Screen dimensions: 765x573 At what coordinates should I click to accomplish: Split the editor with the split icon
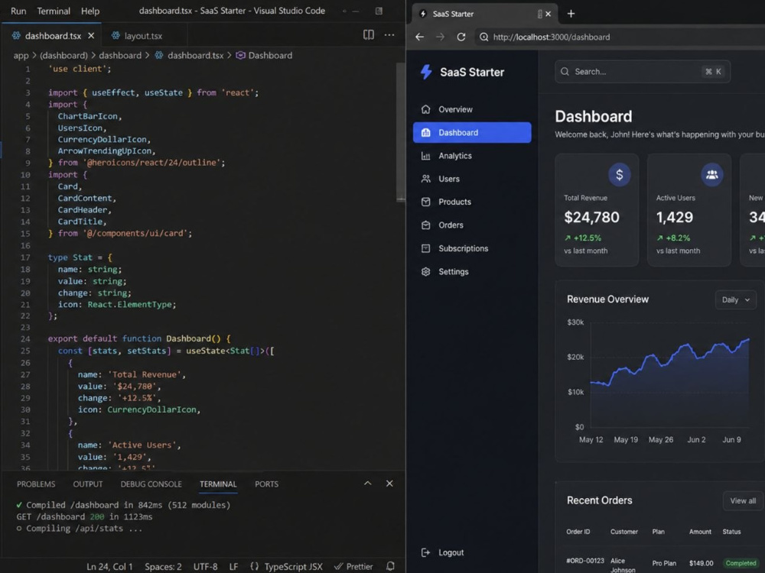coord(369,34)
